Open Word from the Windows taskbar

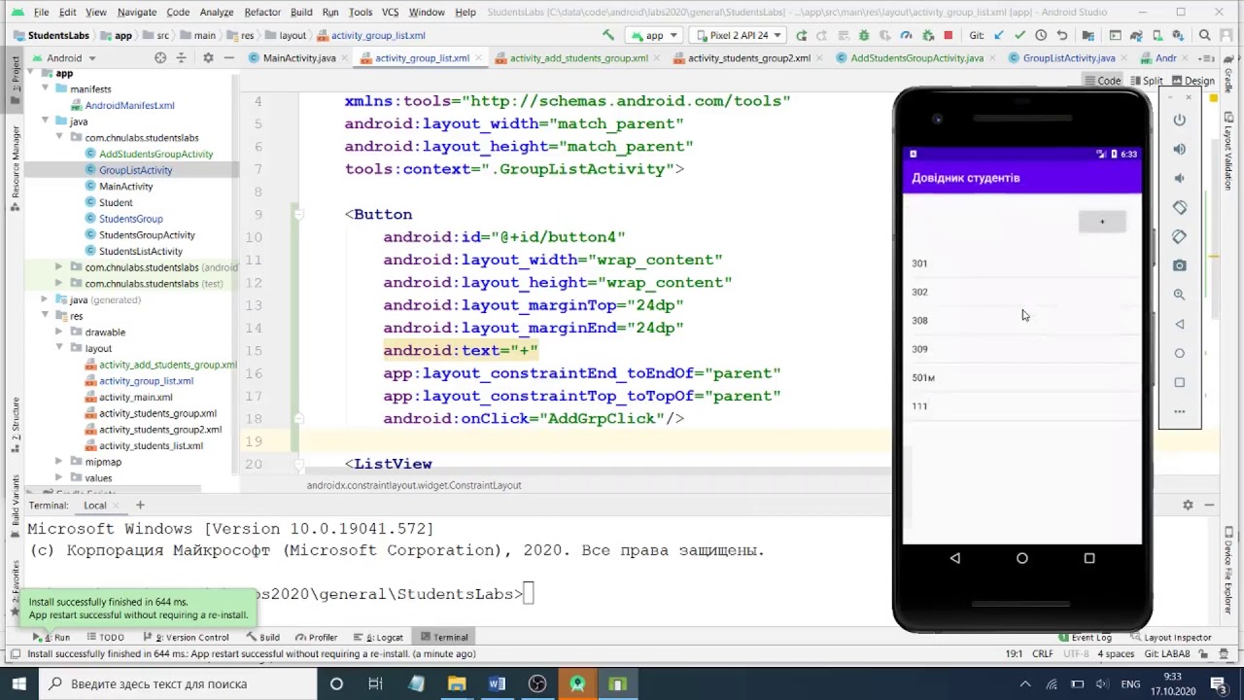point(497,683)
